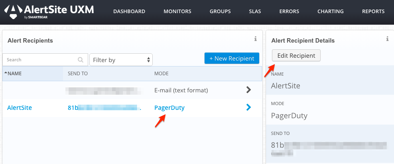This screenshot has height=164, width=394.
Task: Open the Monitors menu
Action: click(177, 12)
